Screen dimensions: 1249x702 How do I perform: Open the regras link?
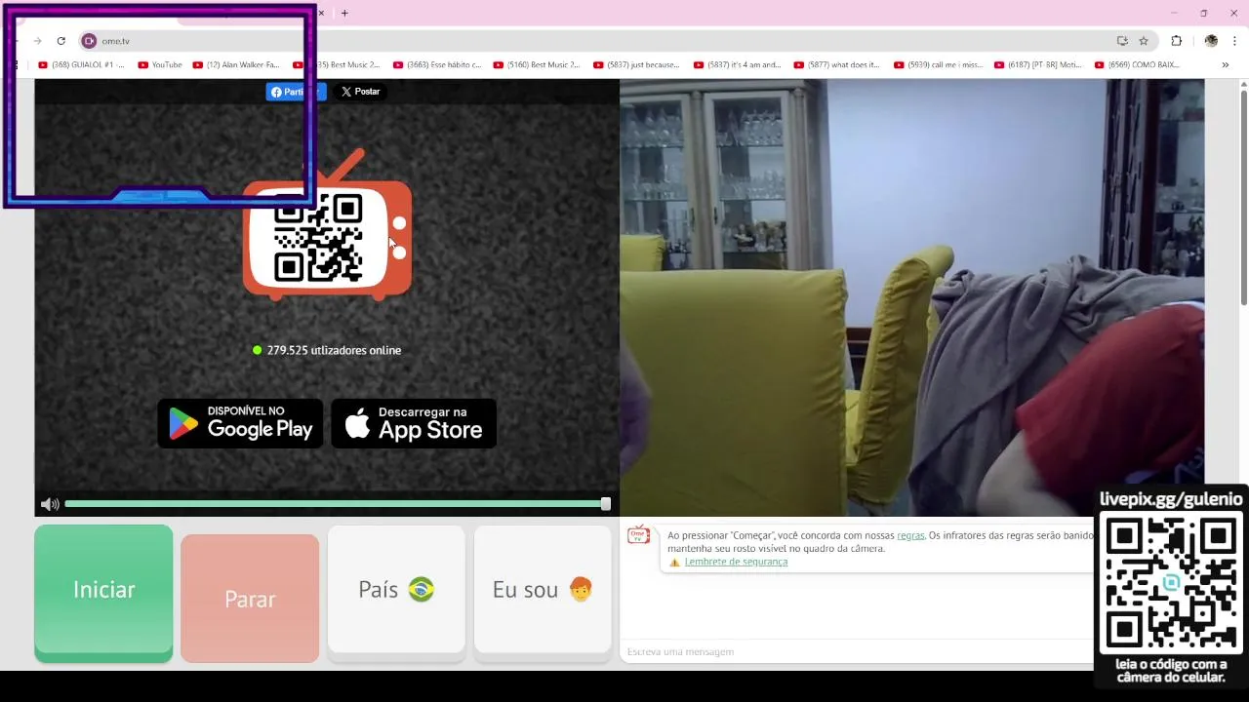coord(910,535)
